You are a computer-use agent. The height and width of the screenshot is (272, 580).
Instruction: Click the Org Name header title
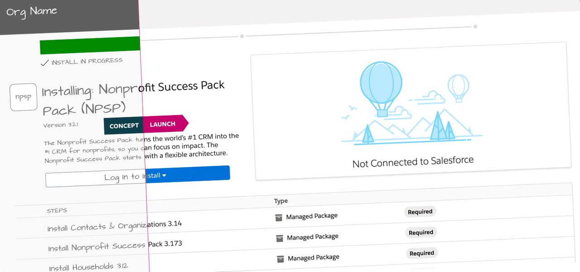pos(32,11)
